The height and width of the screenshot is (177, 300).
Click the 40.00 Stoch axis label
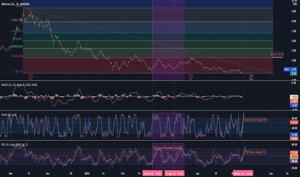pyautogui.click(x=294, y=128)
